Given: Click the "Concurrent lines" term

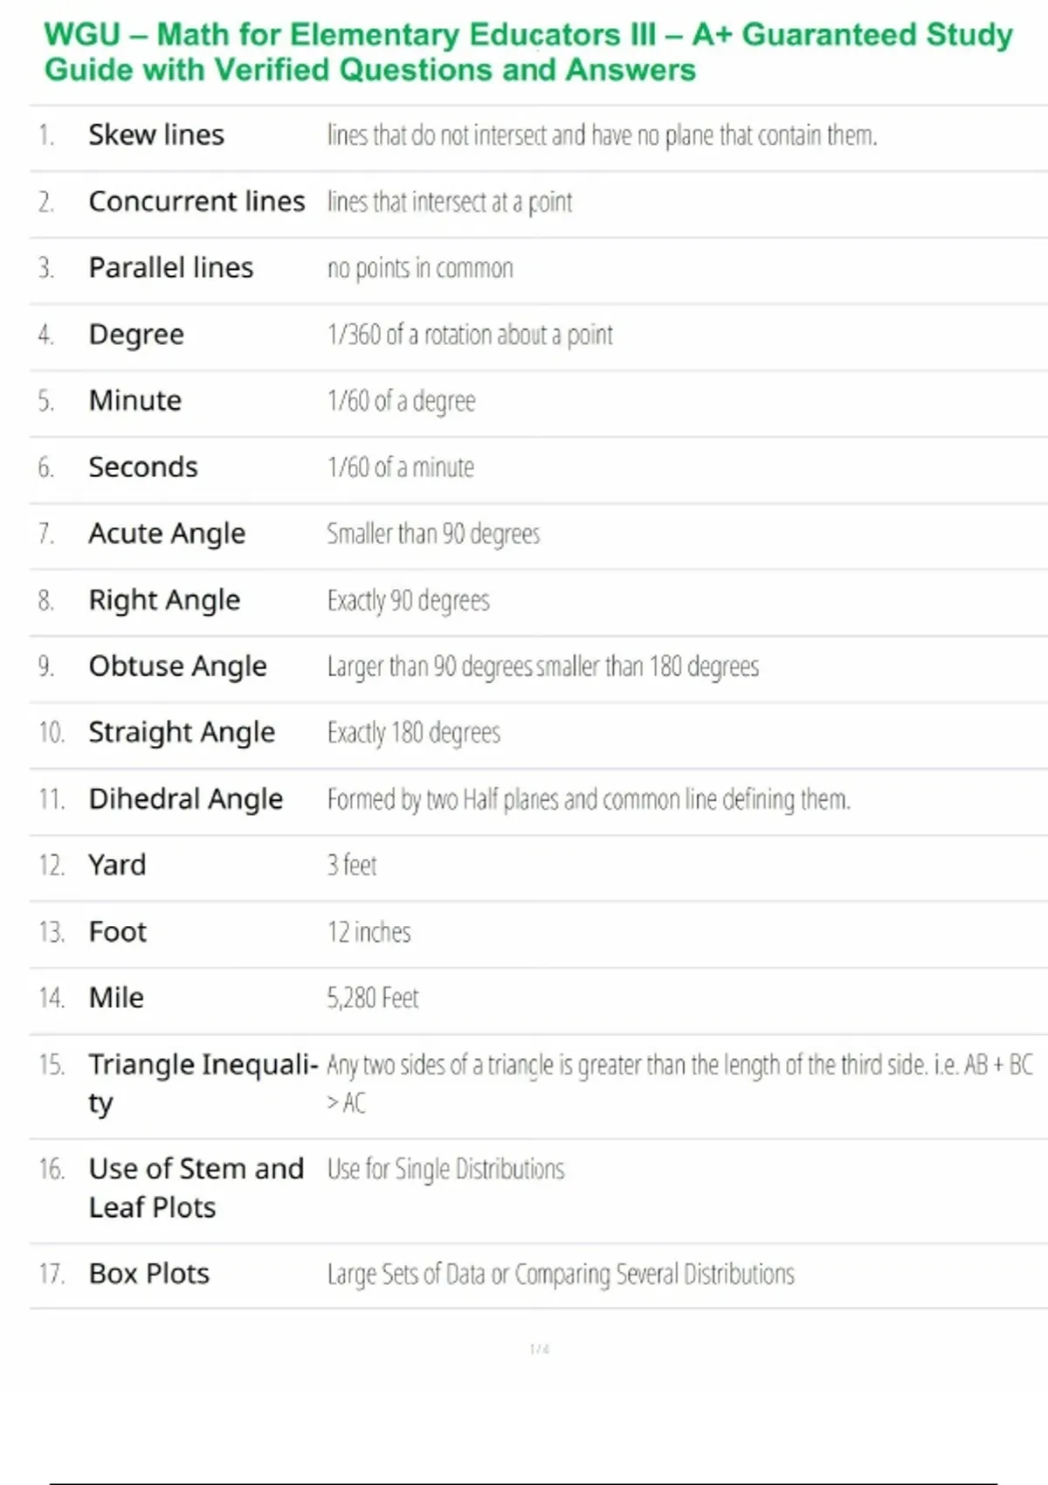Looking at the screenshot, I should 196,202.
